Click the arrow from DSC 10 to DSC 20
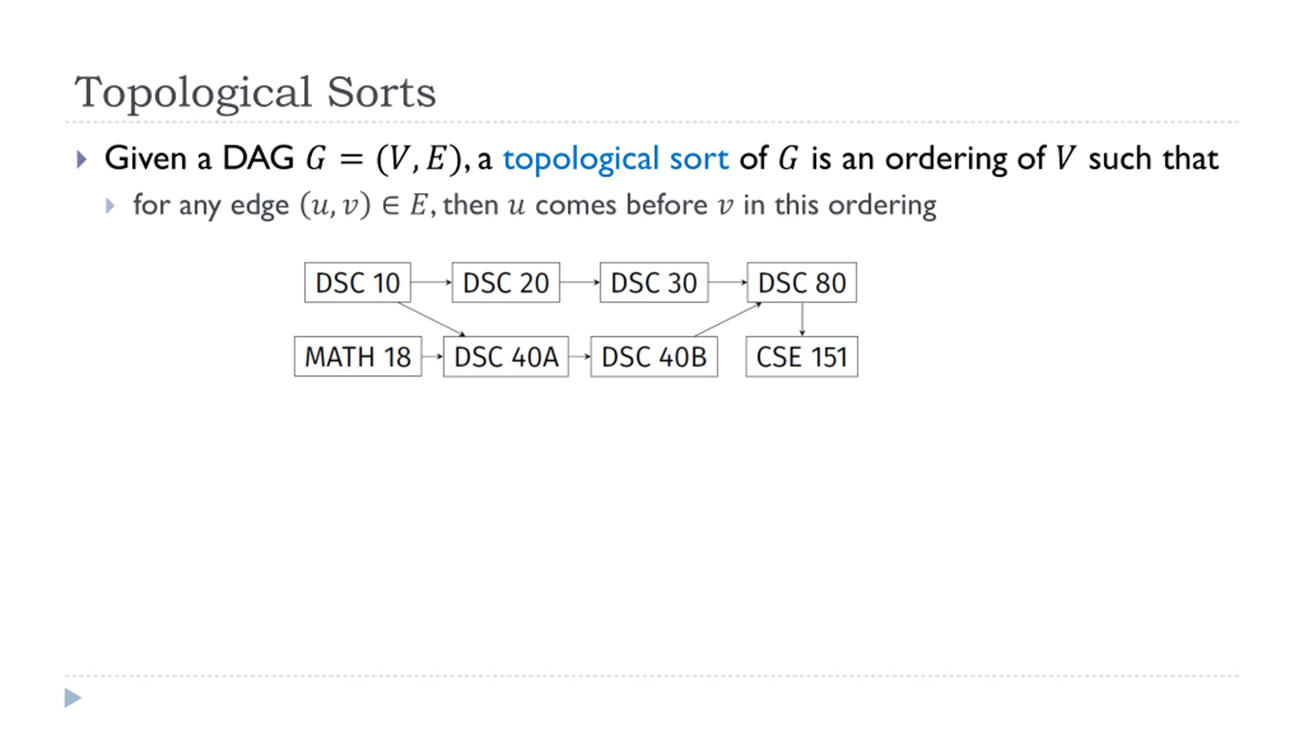 [431, 282]
